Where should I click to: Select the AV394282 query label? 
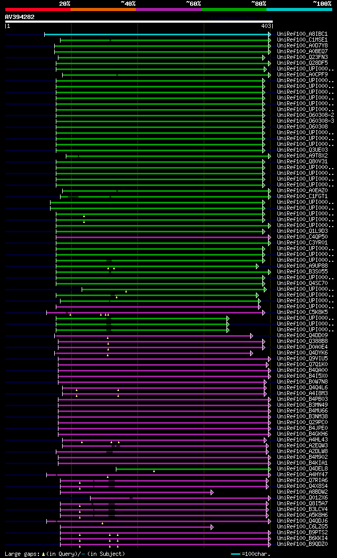20,17
